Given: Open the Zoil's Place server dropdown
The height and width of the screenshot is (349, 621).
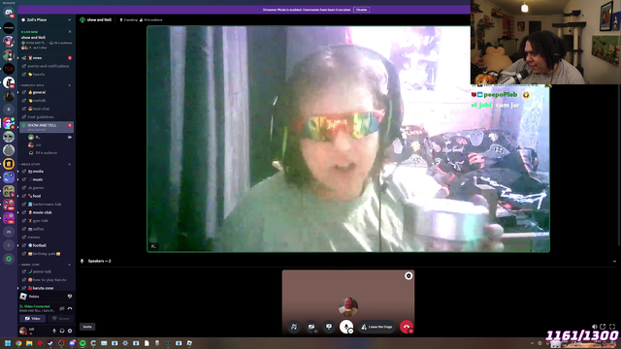Looking at the screenshot, I should pyautogui.click(x=47, y=19).
